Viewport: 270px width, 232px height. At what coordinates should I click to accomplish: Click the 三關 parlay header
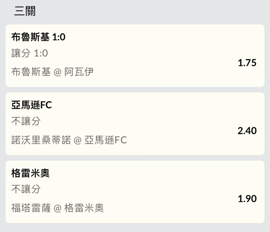25,11
